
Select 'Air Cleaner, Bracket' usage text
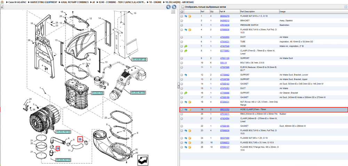[x=289, y=93]
